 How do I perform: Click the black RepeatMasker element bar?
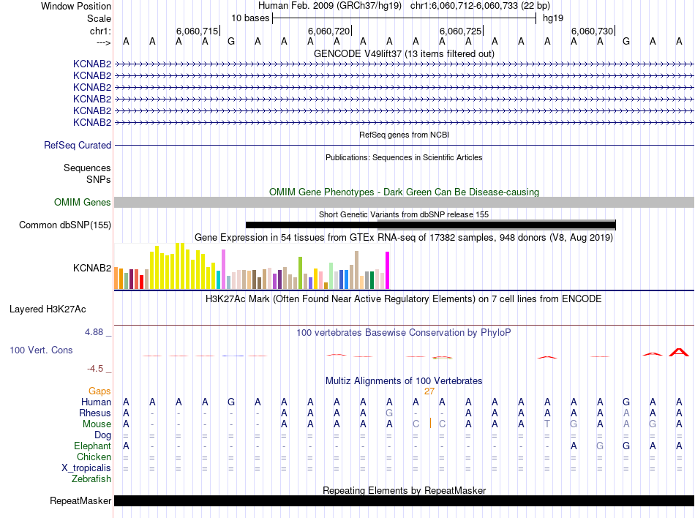click(x=404, y=501)
